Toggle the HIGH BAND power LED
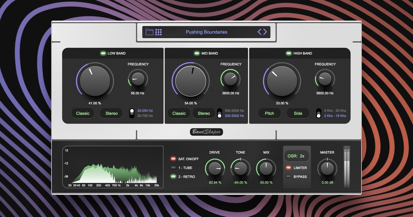The width and height of the screenshot is (413, 217). tap(288, 53)
